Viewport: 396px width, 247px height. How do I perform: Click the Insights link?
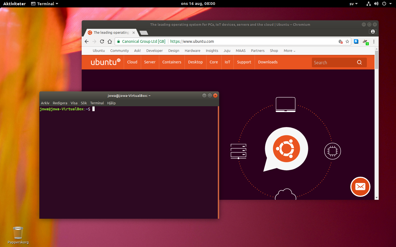pos(212,51)
